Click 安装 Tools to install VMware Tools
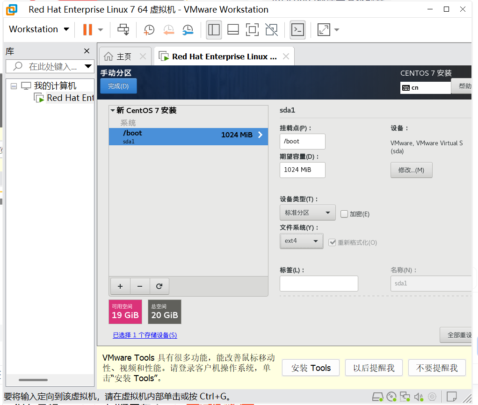The image size is (478, 405). point(311,368)
